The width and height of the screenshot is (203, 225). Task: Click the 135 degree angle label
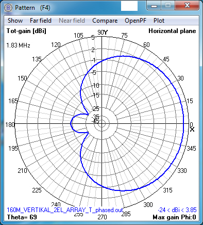(37, 59)
